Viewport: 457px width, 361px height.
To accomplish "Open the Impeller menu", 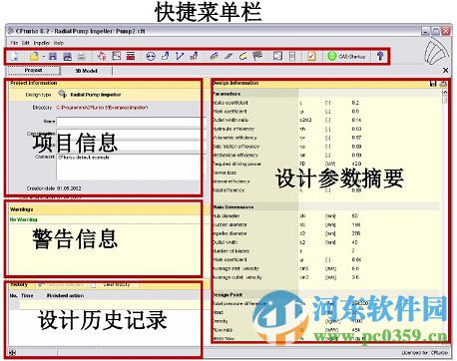I will [42, 43].
